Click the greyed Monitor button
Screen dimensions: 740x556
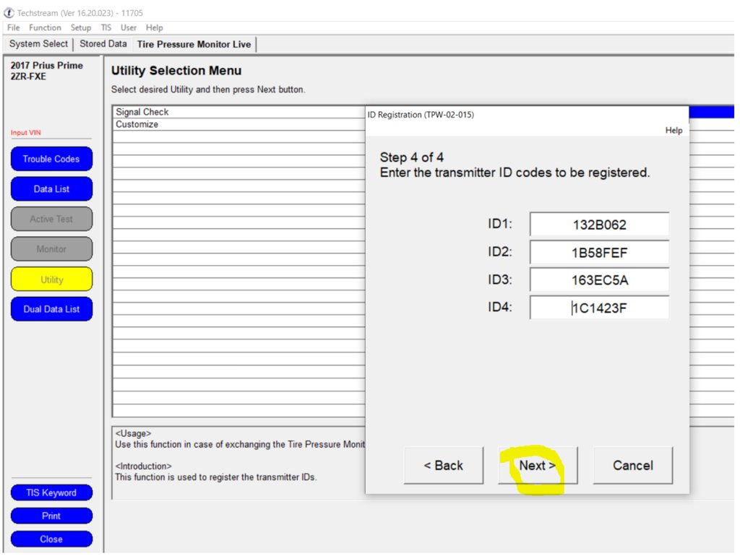51,249
